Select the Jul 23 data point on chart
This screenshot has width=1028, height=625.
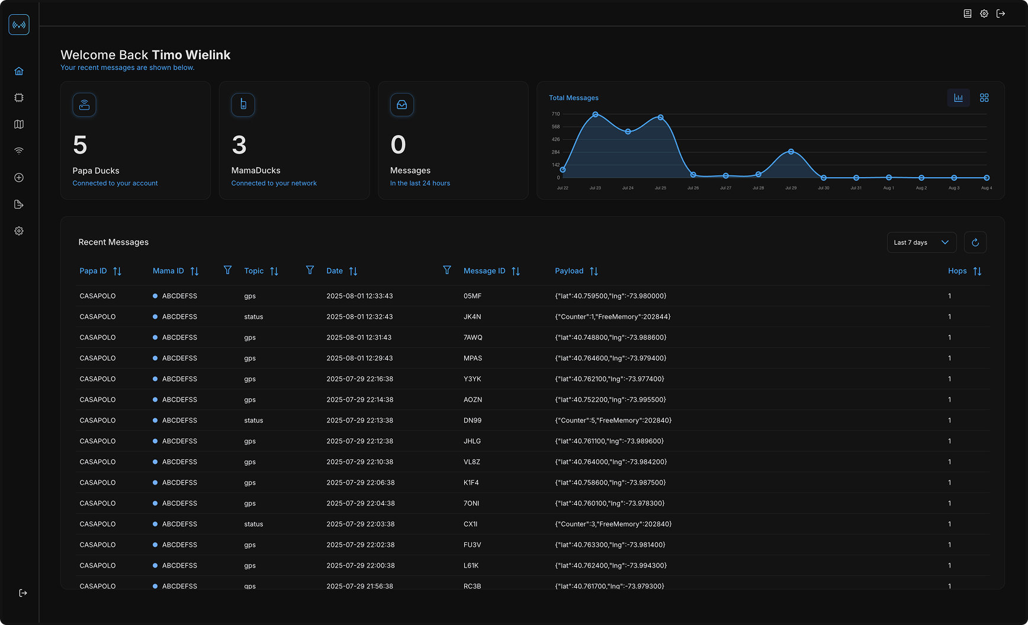click(x=595, y=114)
